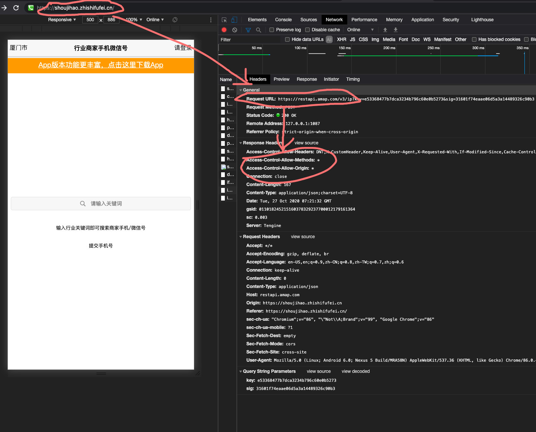This screenshot has height=432, width=536.
Task: Switch to the Console tab in DevTools
Action: [283, 20]
